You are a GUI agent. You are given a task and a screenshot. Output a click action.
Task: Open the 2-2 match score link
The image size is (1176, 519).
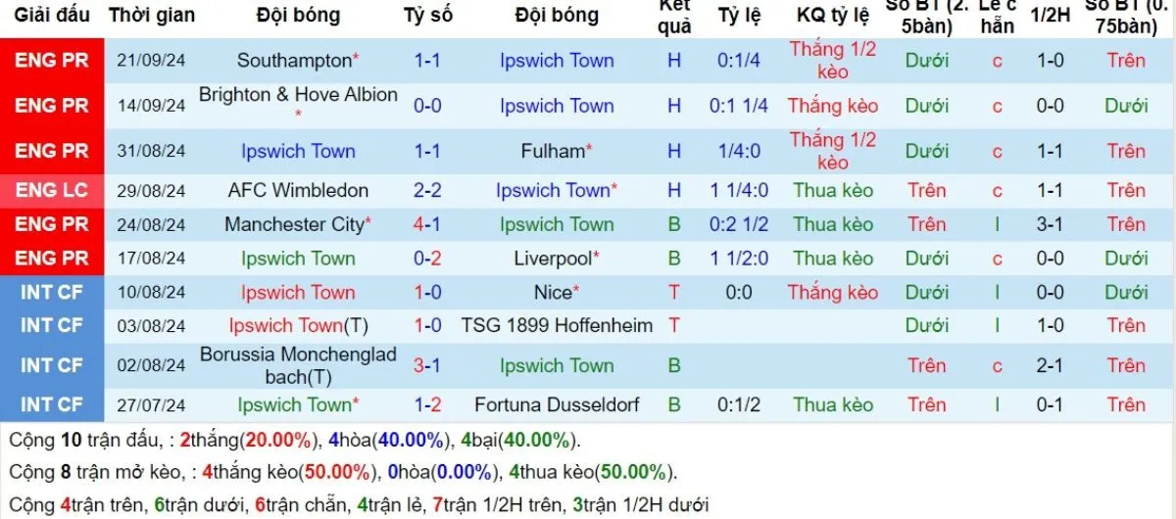pyautogui.click(x=427, y=191)
